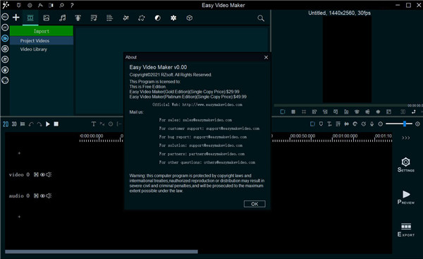Click the download circle sidebar icon
The height and width of the screenshot is (259, 423).
tap(5, 70)
